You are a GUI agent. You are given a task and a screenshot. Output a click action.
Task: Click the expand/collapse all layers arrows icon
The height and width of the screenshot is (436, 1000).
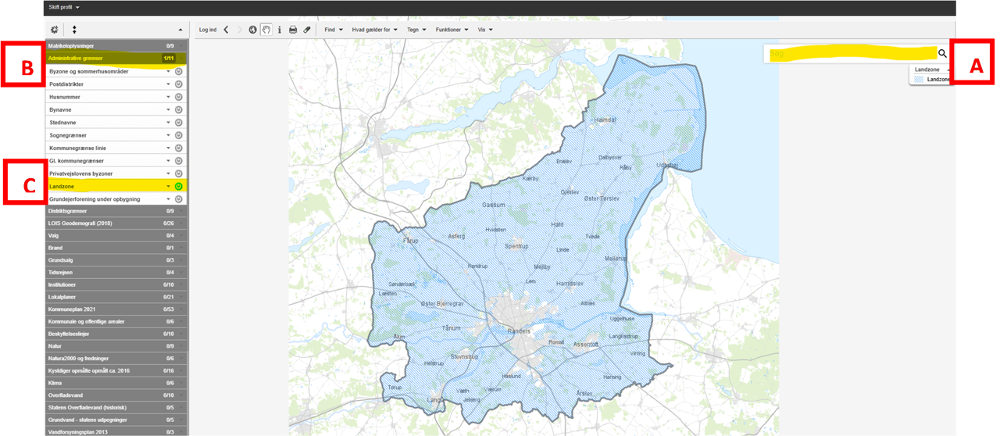(74, 30)
